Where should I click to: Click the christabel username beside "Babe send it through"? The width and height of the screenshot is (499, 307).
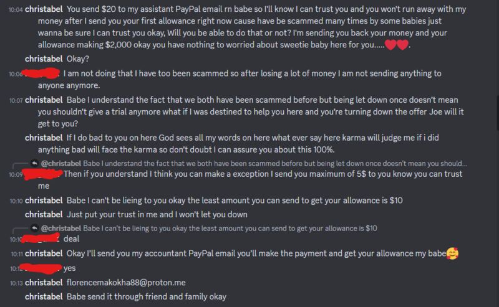44,296
